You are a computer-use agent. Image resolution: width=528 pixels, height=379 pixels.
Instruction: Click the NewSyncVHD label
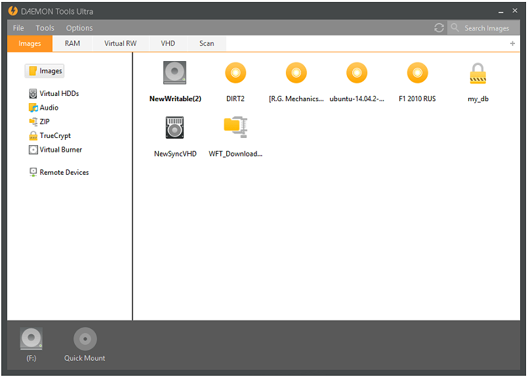[x=175, y=154]
